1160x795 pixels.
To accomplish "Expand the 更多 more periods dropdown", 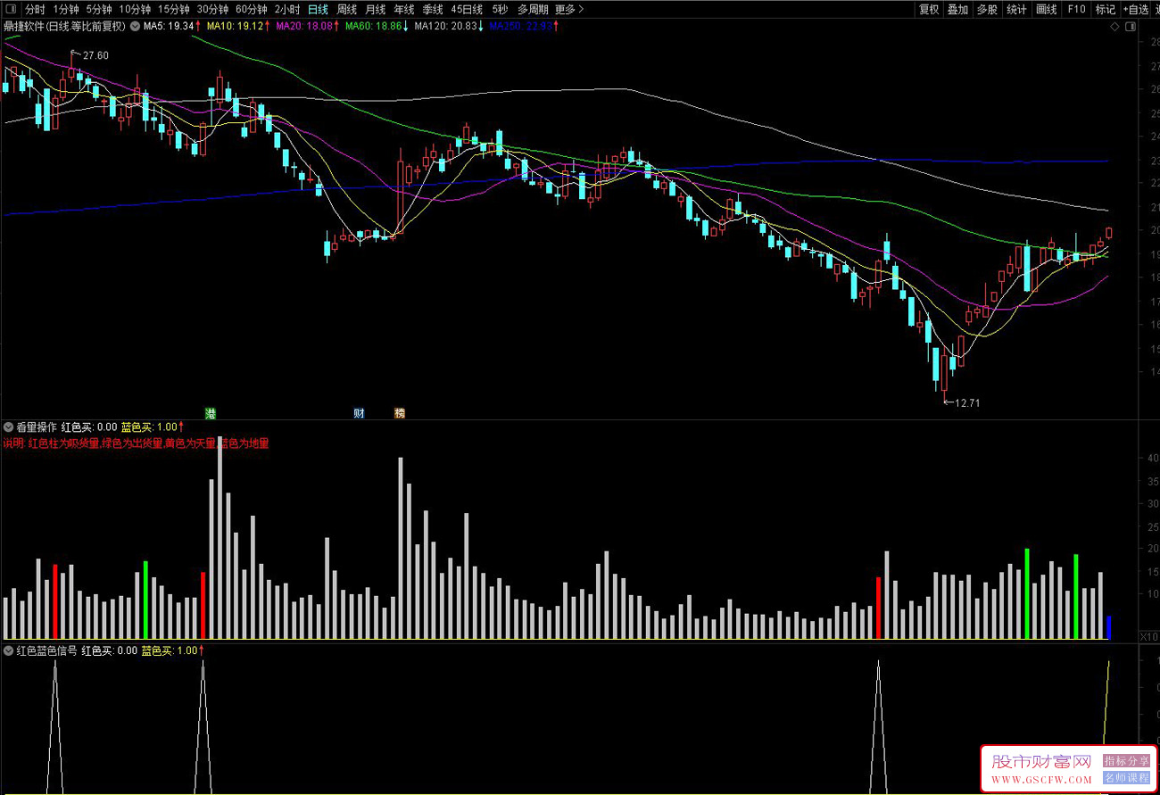I will [569, 9].
